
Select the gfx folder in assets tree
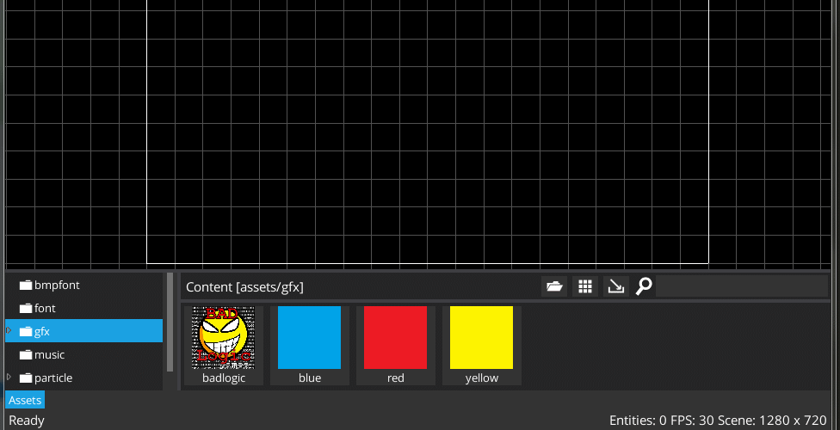43,331
